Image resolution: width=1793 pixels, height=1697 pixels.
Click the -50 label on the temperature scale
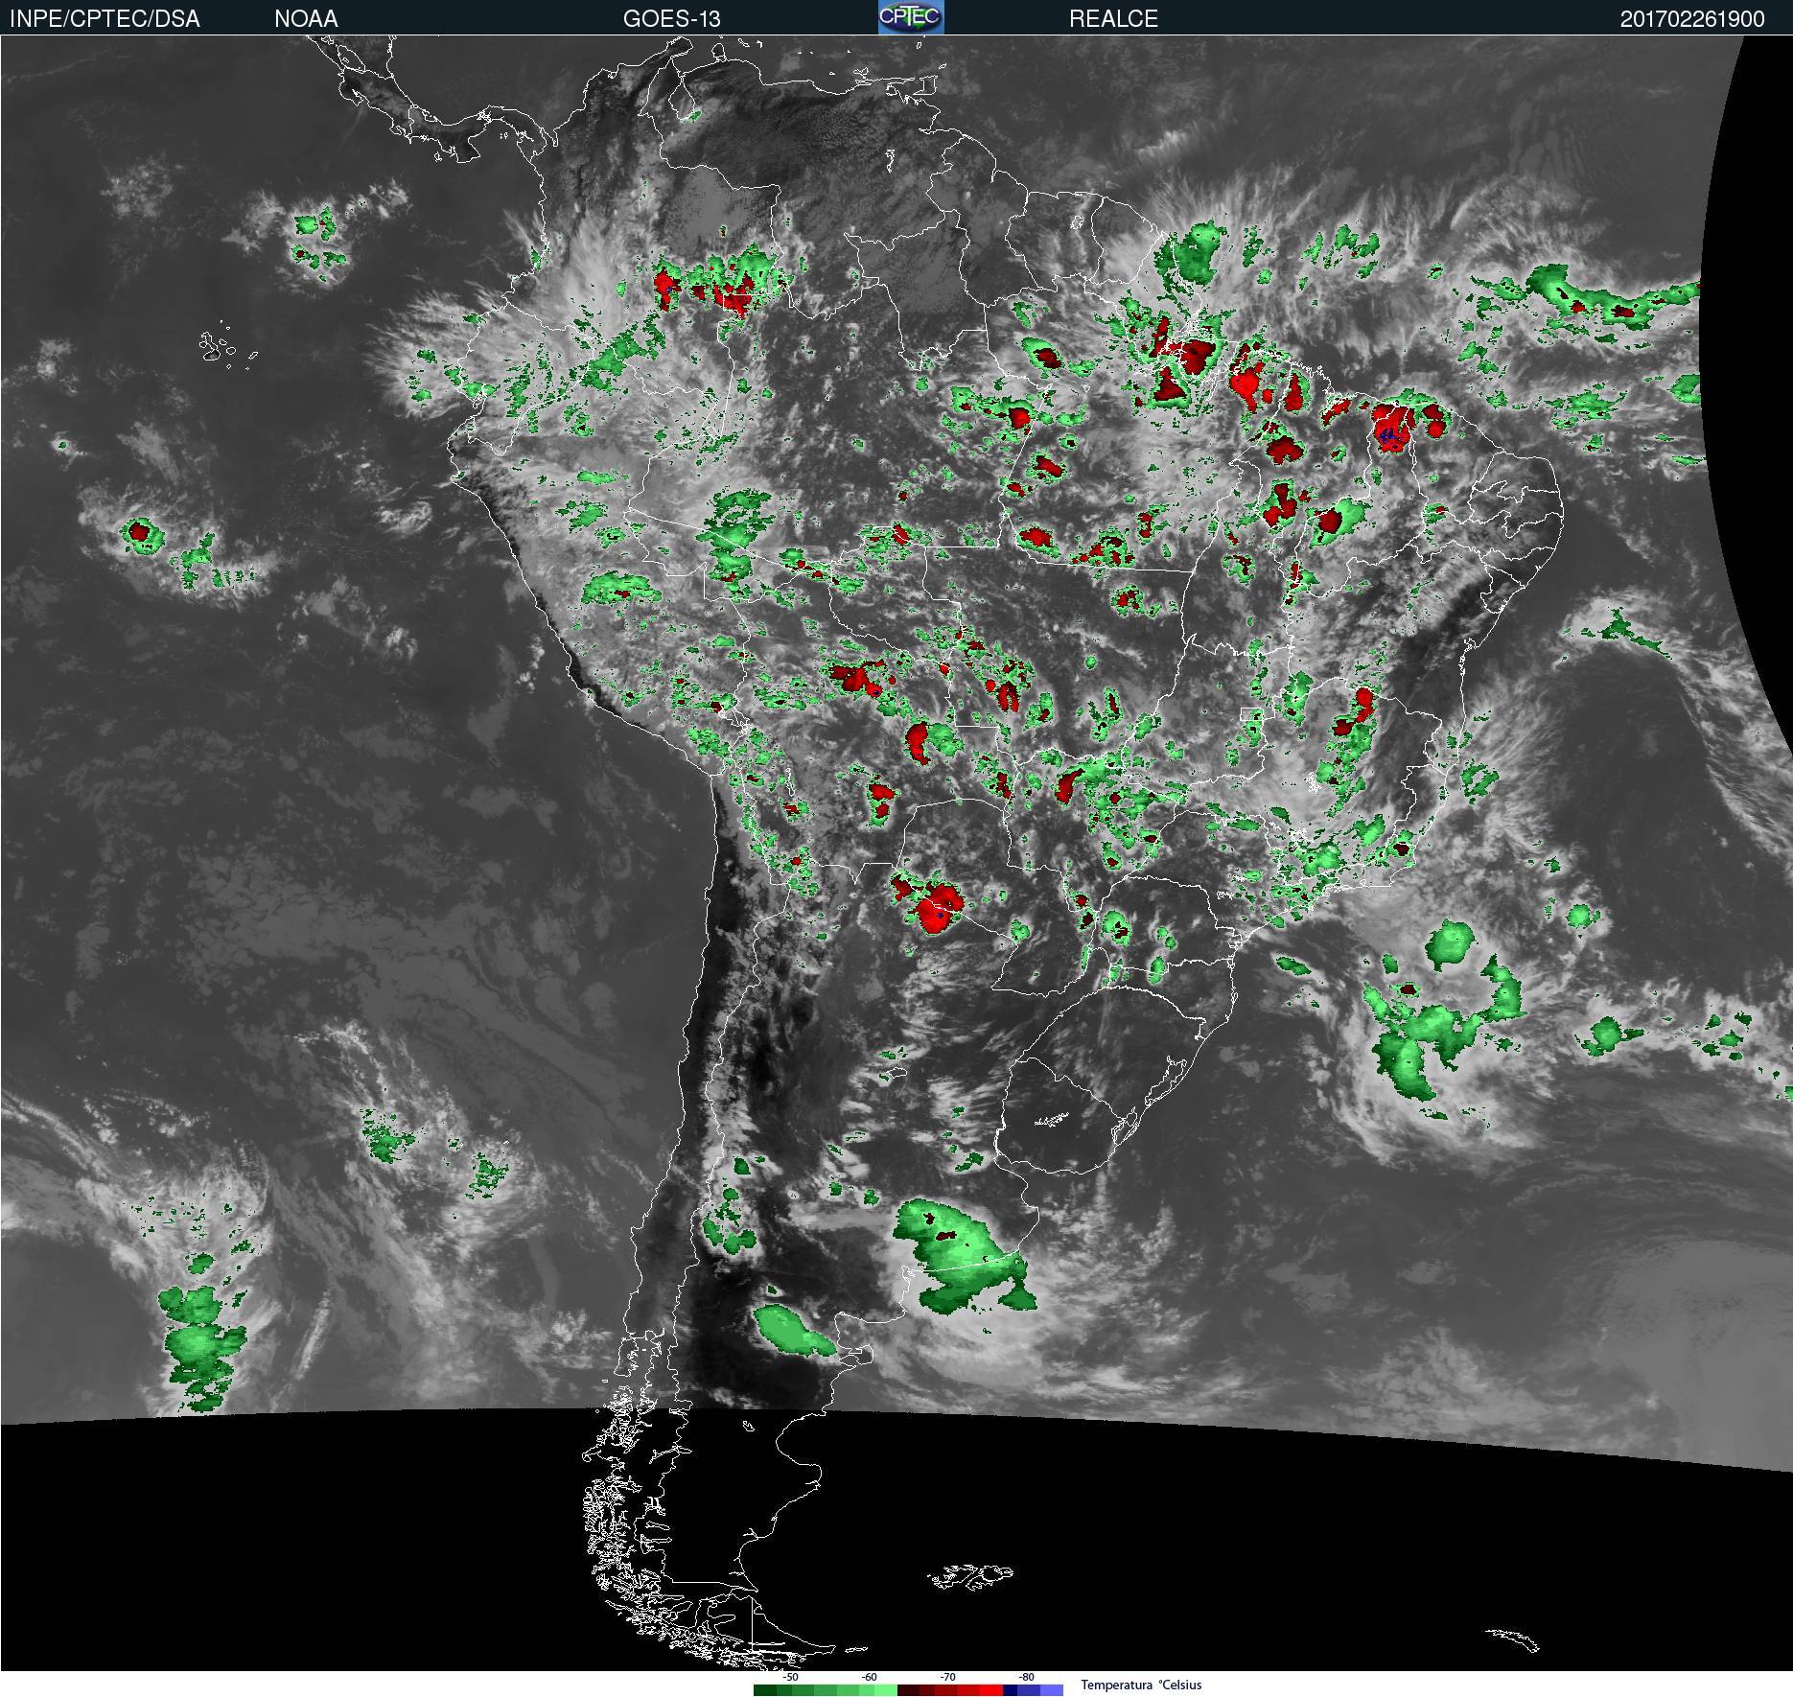[790, 1678]
